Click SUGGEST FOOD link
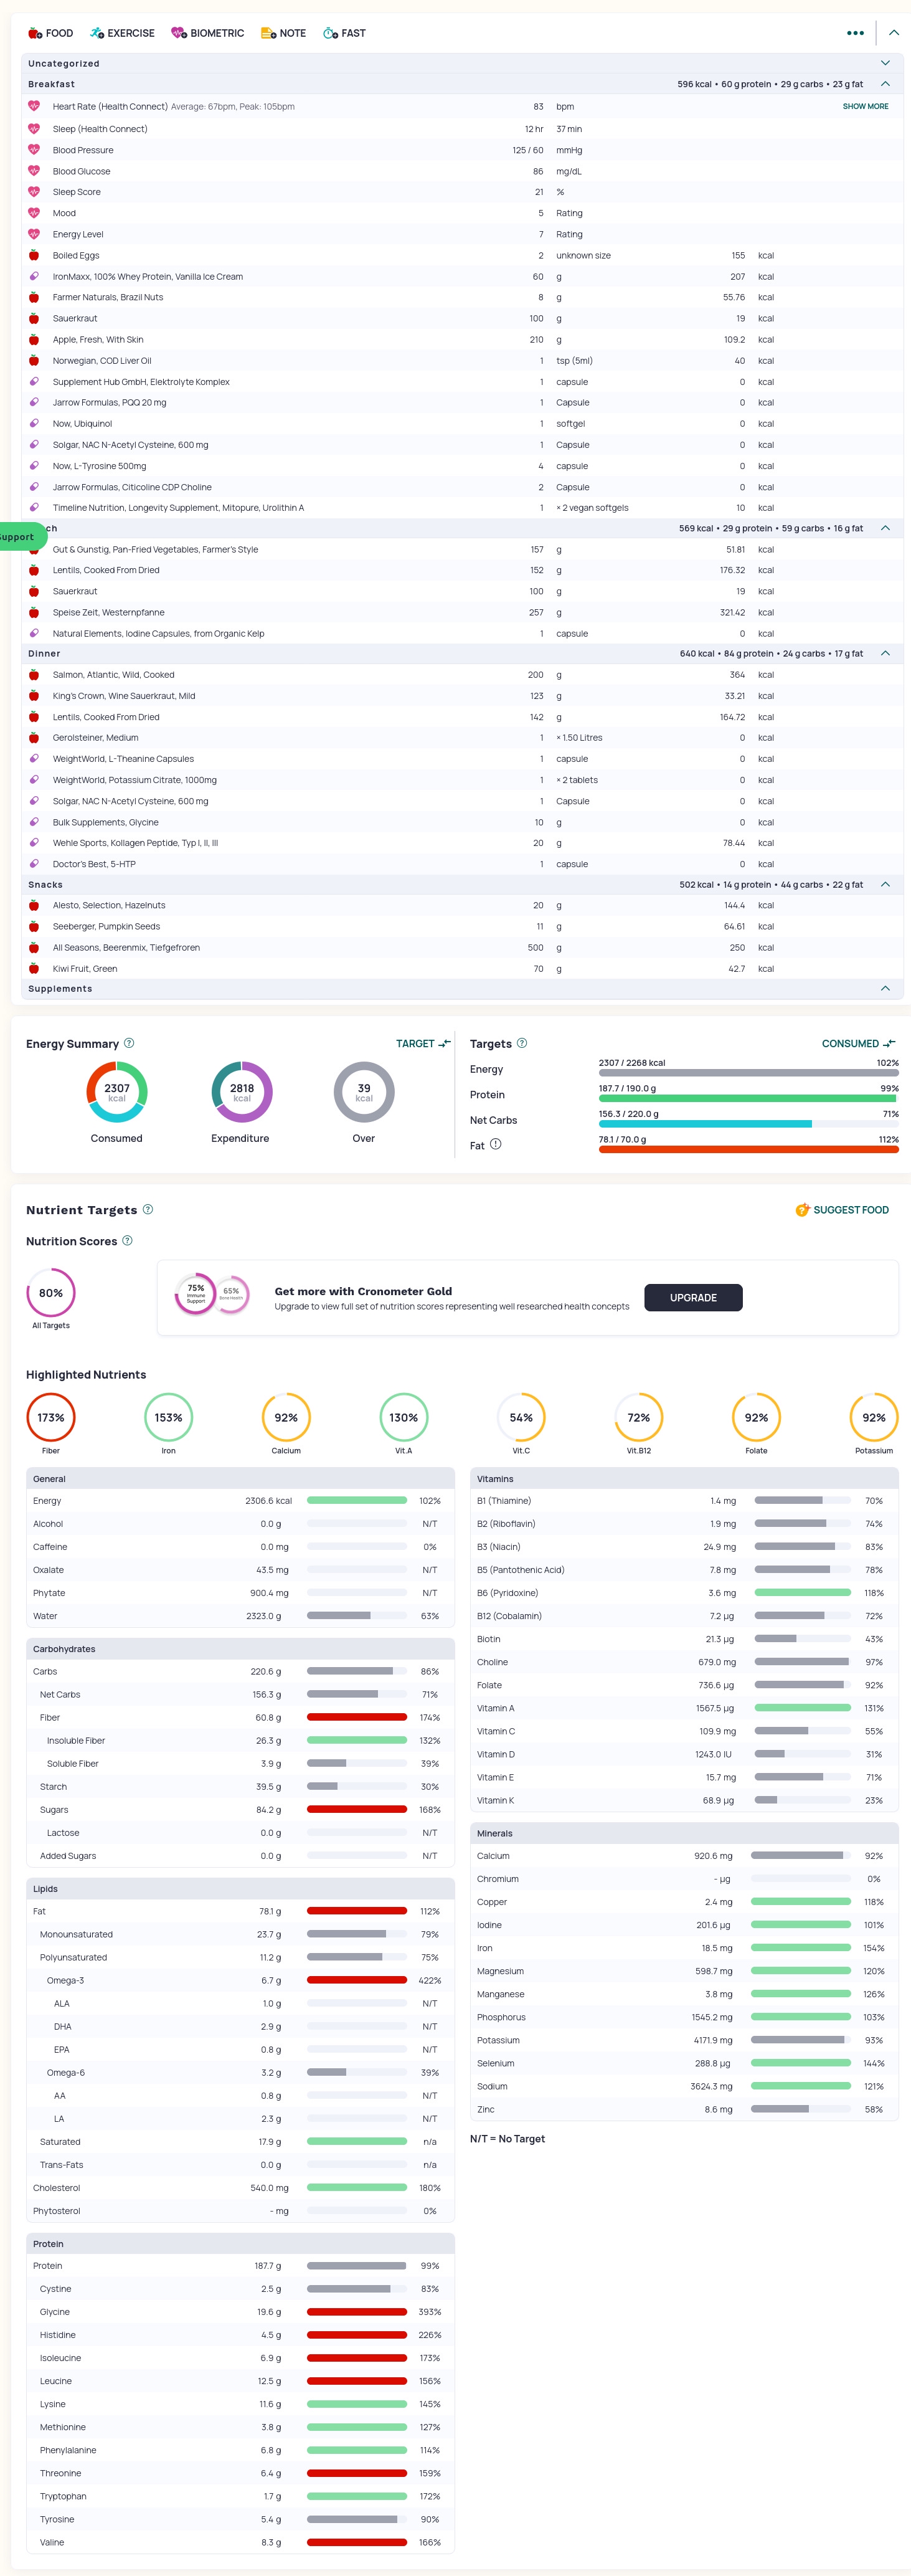This screenshot has width=911, height=2576. [x=842, y=1209]
